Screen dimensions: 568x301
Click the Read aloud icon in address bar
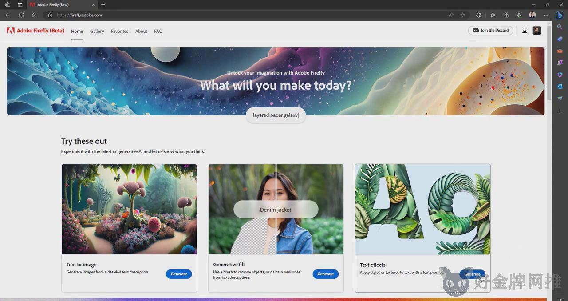[451, 15]
